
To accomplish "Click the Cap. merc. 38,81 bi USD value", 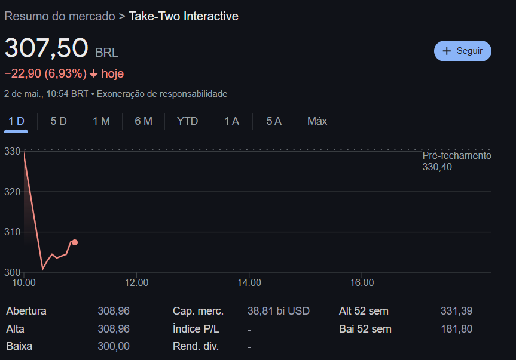I will [279, 311].
